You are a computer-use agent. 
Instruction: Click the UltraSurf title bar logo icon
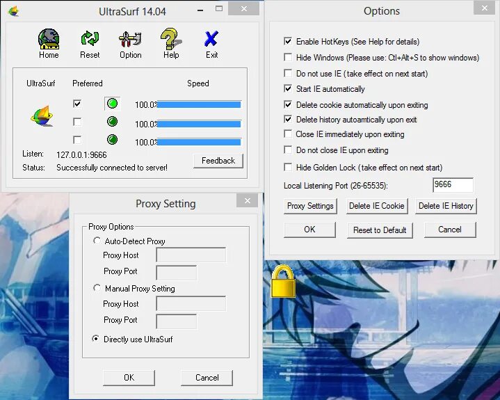tap(13, 12)
